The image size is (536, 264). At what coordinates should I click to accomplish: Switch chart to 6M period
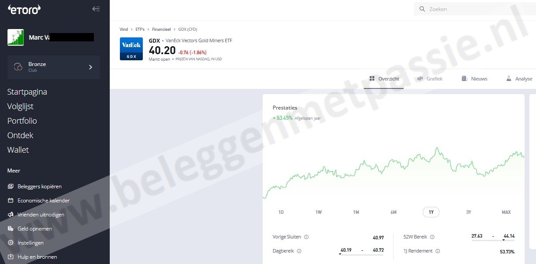click(394, 212)
